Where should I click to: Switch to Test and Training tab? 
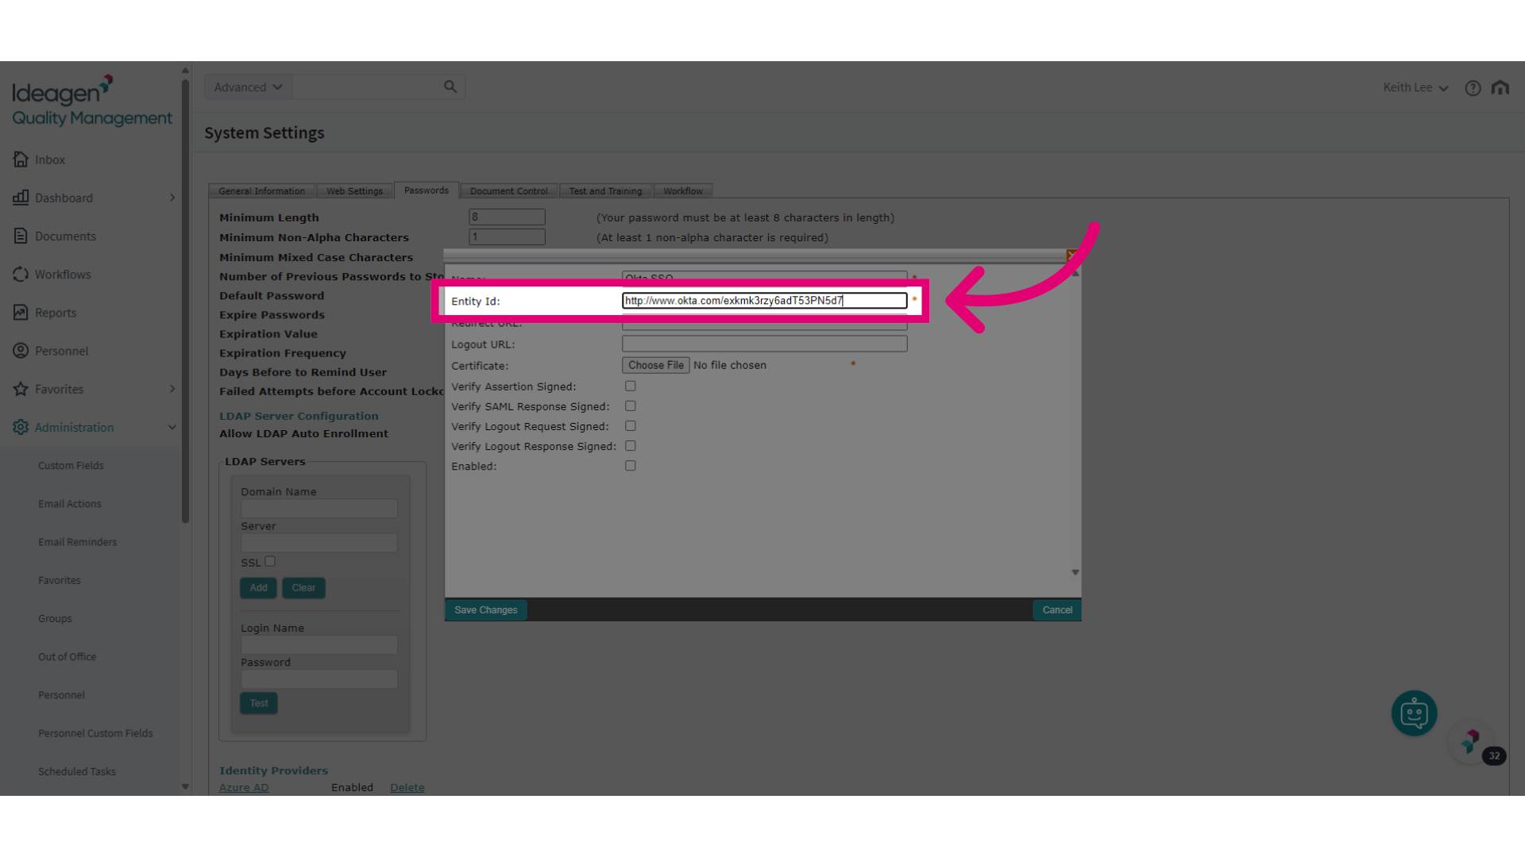point(605,191)
